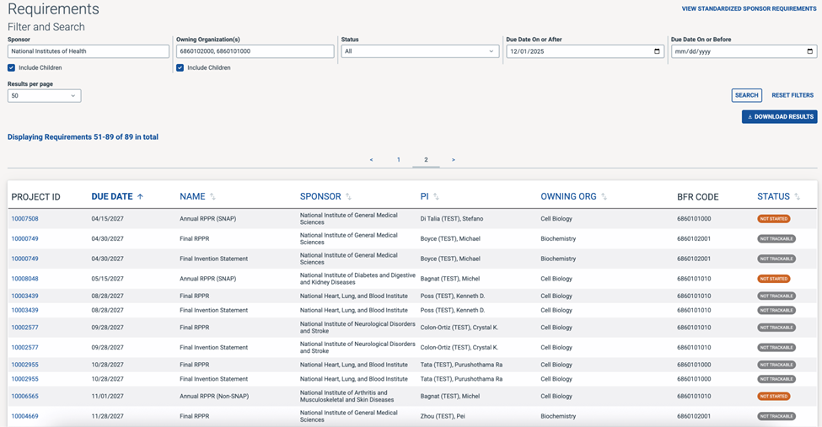The height and width of the screenshot is (427, 822).
Task: Click Reset Filters
Action: pos(792,95)
